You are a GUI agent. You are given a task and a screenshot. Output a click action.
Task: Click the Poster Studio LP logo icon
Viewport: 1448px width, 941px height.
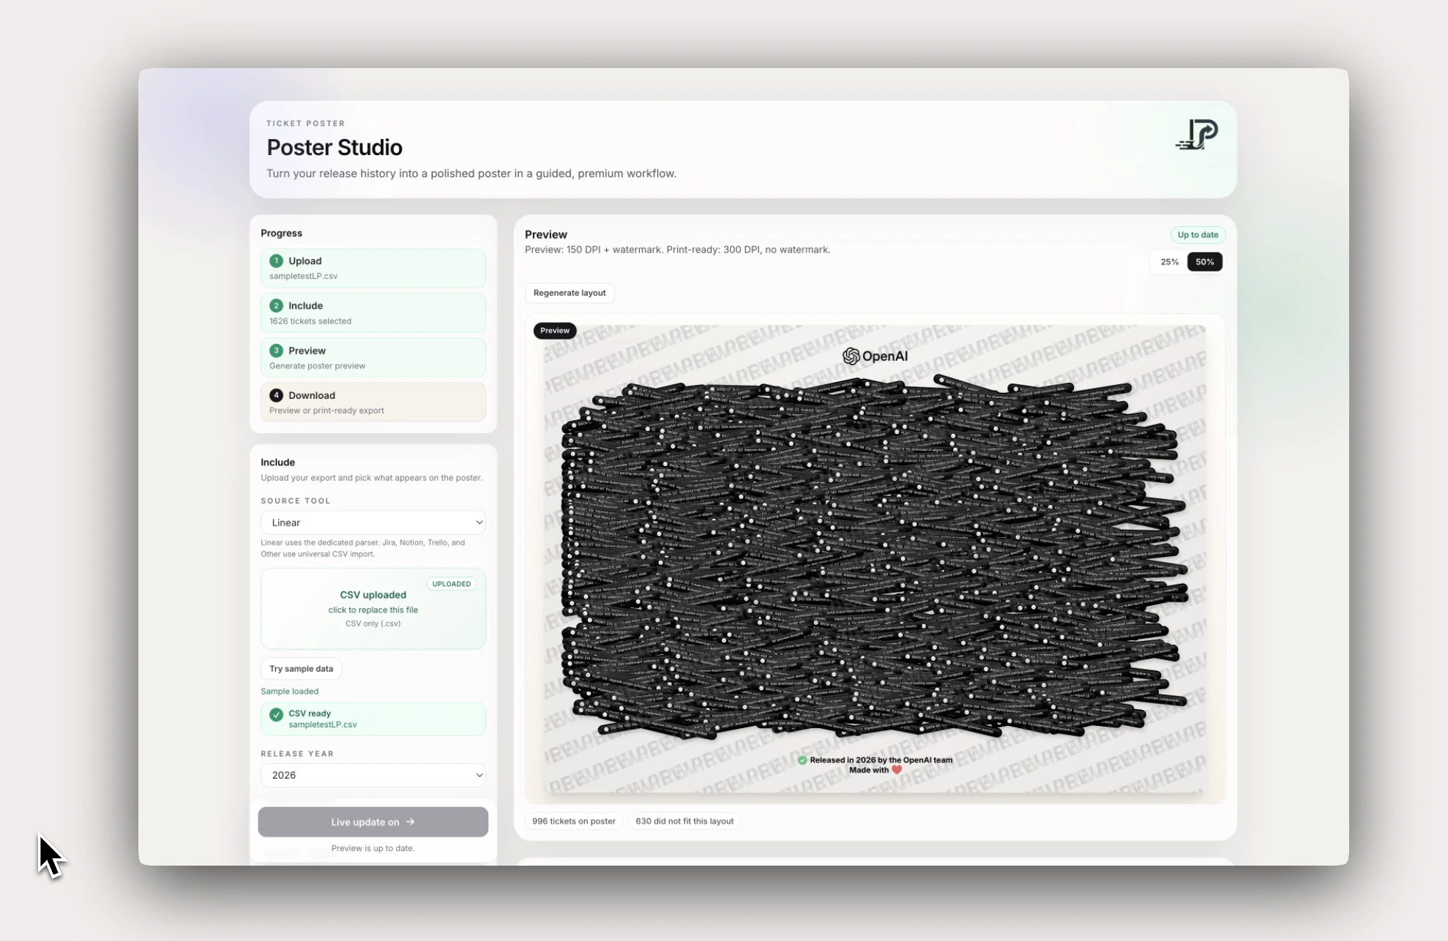tap(1198, 135)
